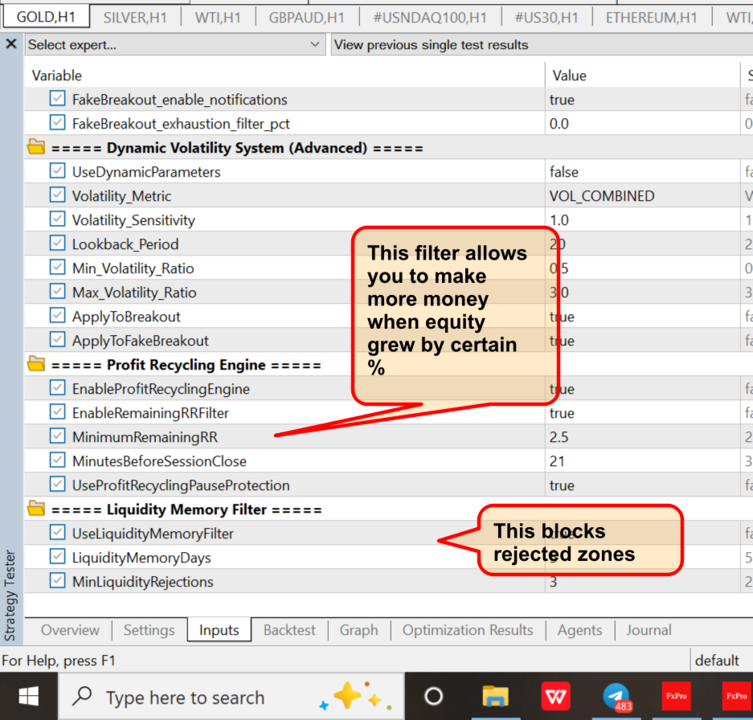This screenshot has height=720, width=753.
Task: Select the Profit Recycling Engine header row
Action: pos(388,365)
